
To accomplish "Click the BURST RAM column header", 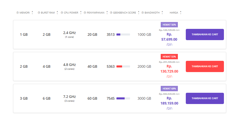I will tap(48, 13).
